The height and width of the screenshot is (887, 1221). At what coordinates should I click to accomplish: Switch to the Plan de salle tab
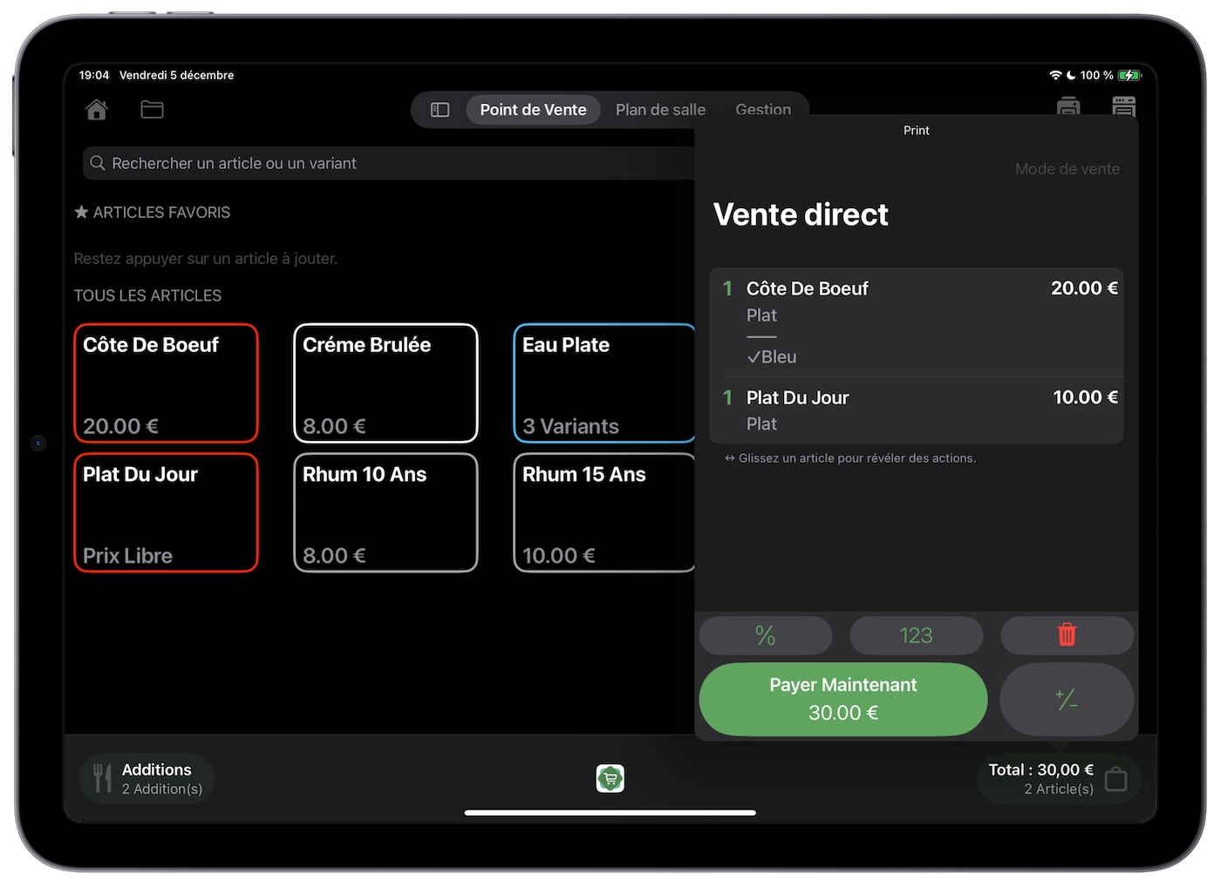point(660,109)
